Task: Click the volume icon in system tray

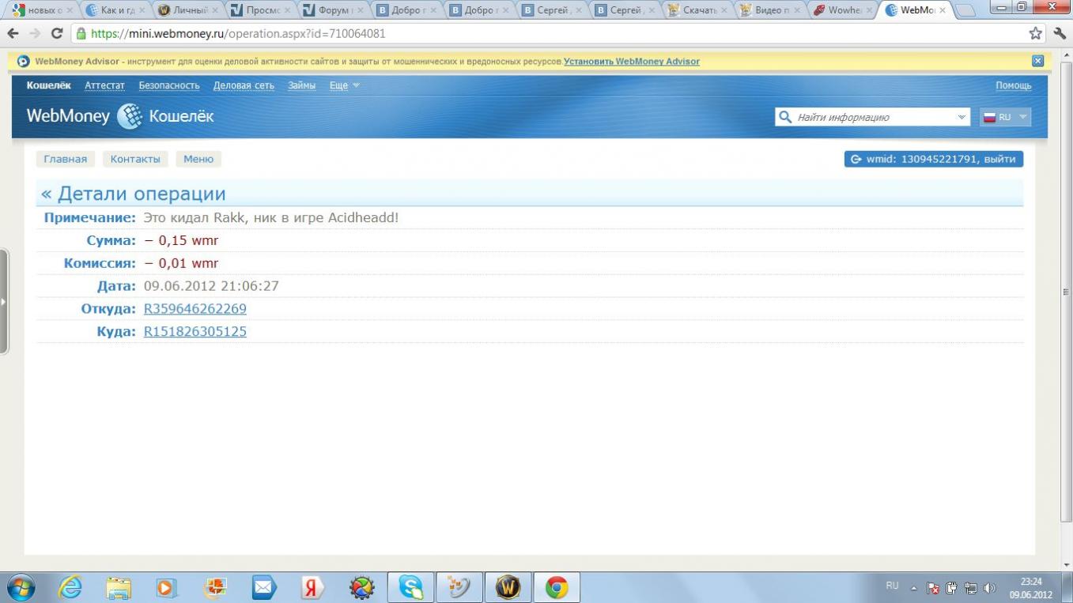Action: (988, 588)
